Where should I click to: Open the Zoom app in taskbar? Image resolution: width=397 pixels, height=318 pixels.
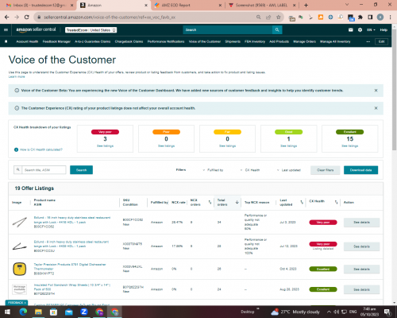click(x=84, y=312)
